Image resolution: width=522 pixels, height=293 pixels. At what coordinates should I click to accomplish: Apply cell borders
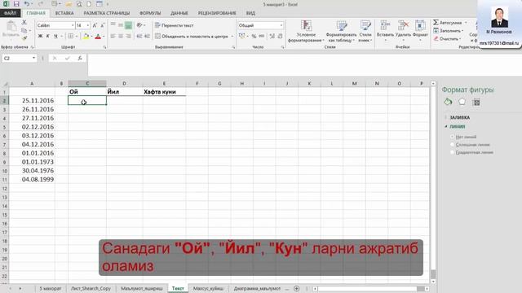(x=71, y=36)
